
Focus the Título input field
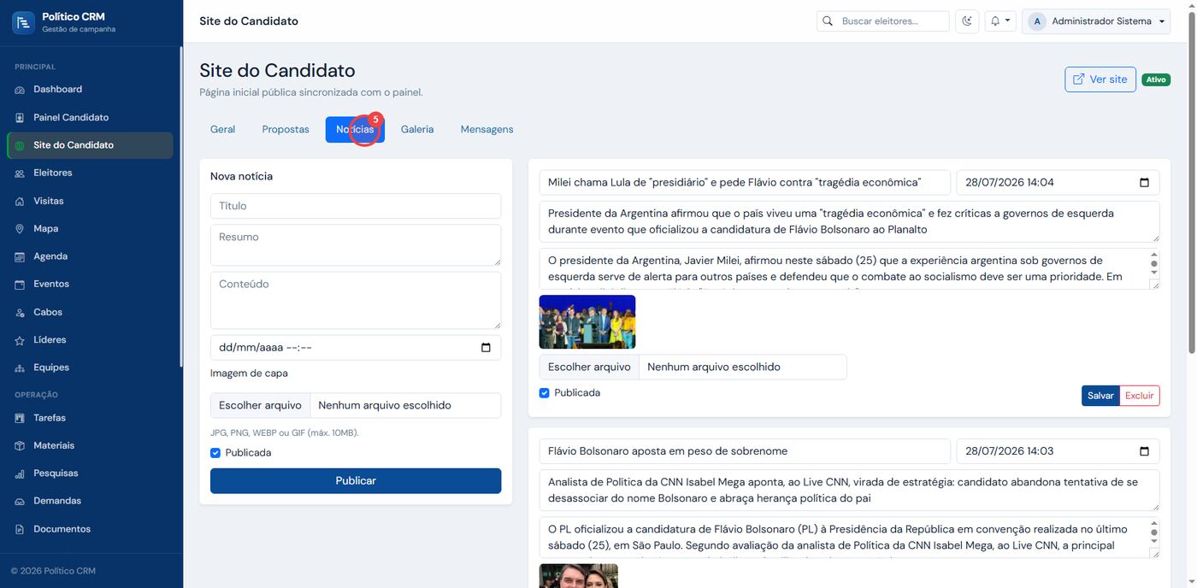click(x=356, y=206)
